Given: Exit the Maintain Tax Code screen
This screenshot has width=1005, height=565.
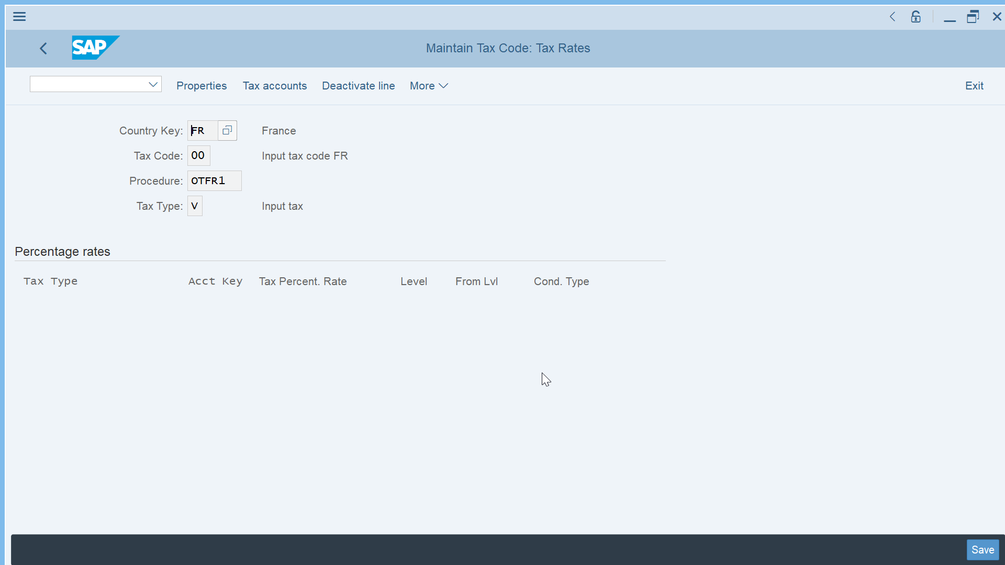Looking at the screenshot, I should click(x=974, y=86).
